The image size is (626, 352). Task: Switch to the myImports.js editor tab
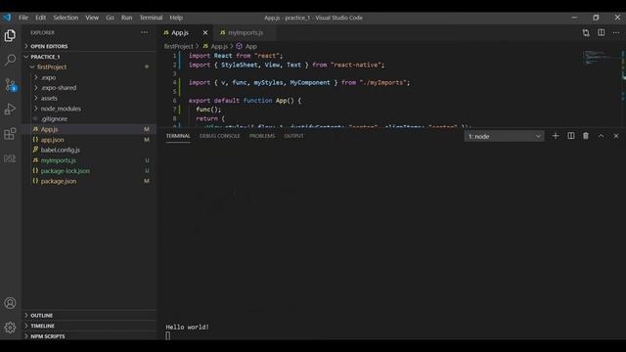pyautogui.click(x=246, y=32)
